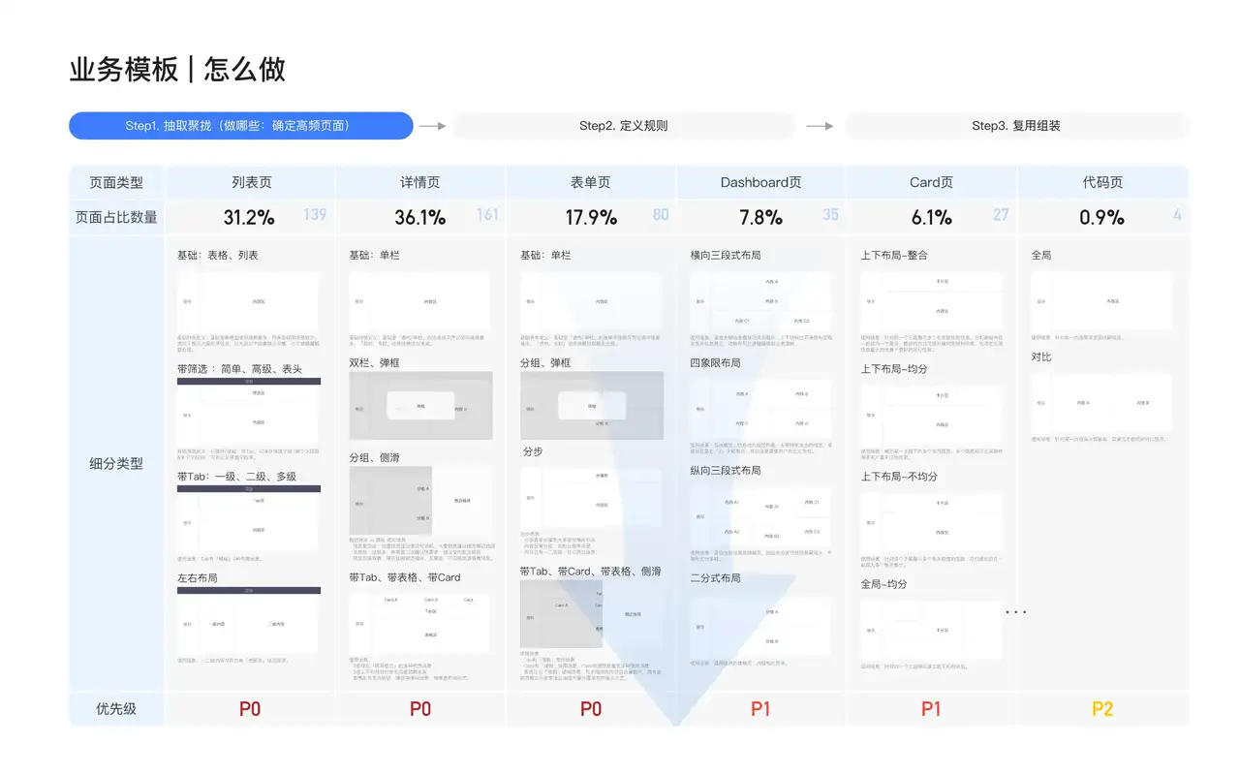
Task: Select the 7.8% value
Action: point(760,218)
